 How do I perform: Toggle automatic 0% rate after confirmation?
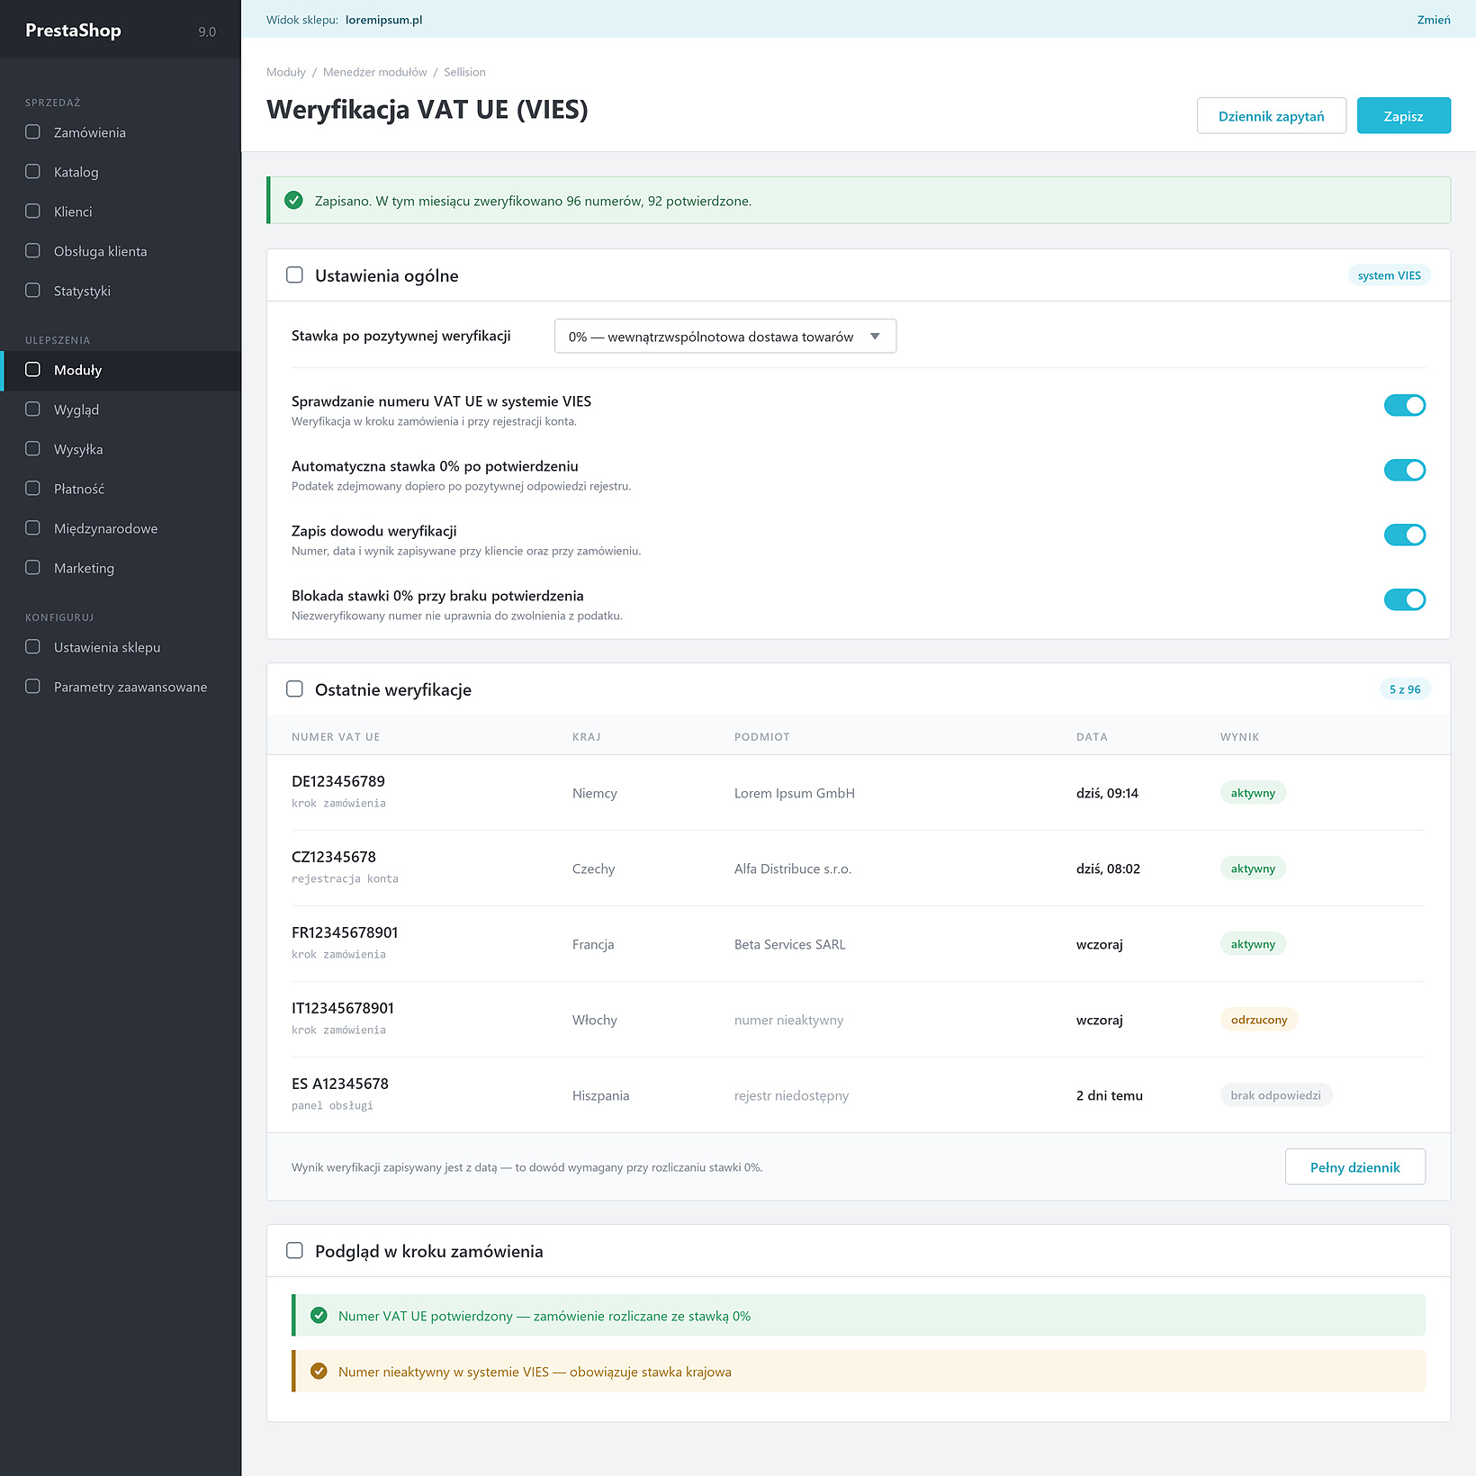[x=1404, y=471]
